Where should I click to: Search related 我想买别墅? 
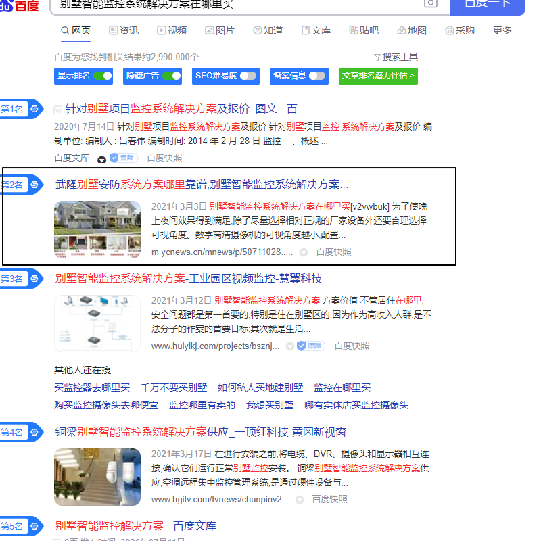coord(270,405)
